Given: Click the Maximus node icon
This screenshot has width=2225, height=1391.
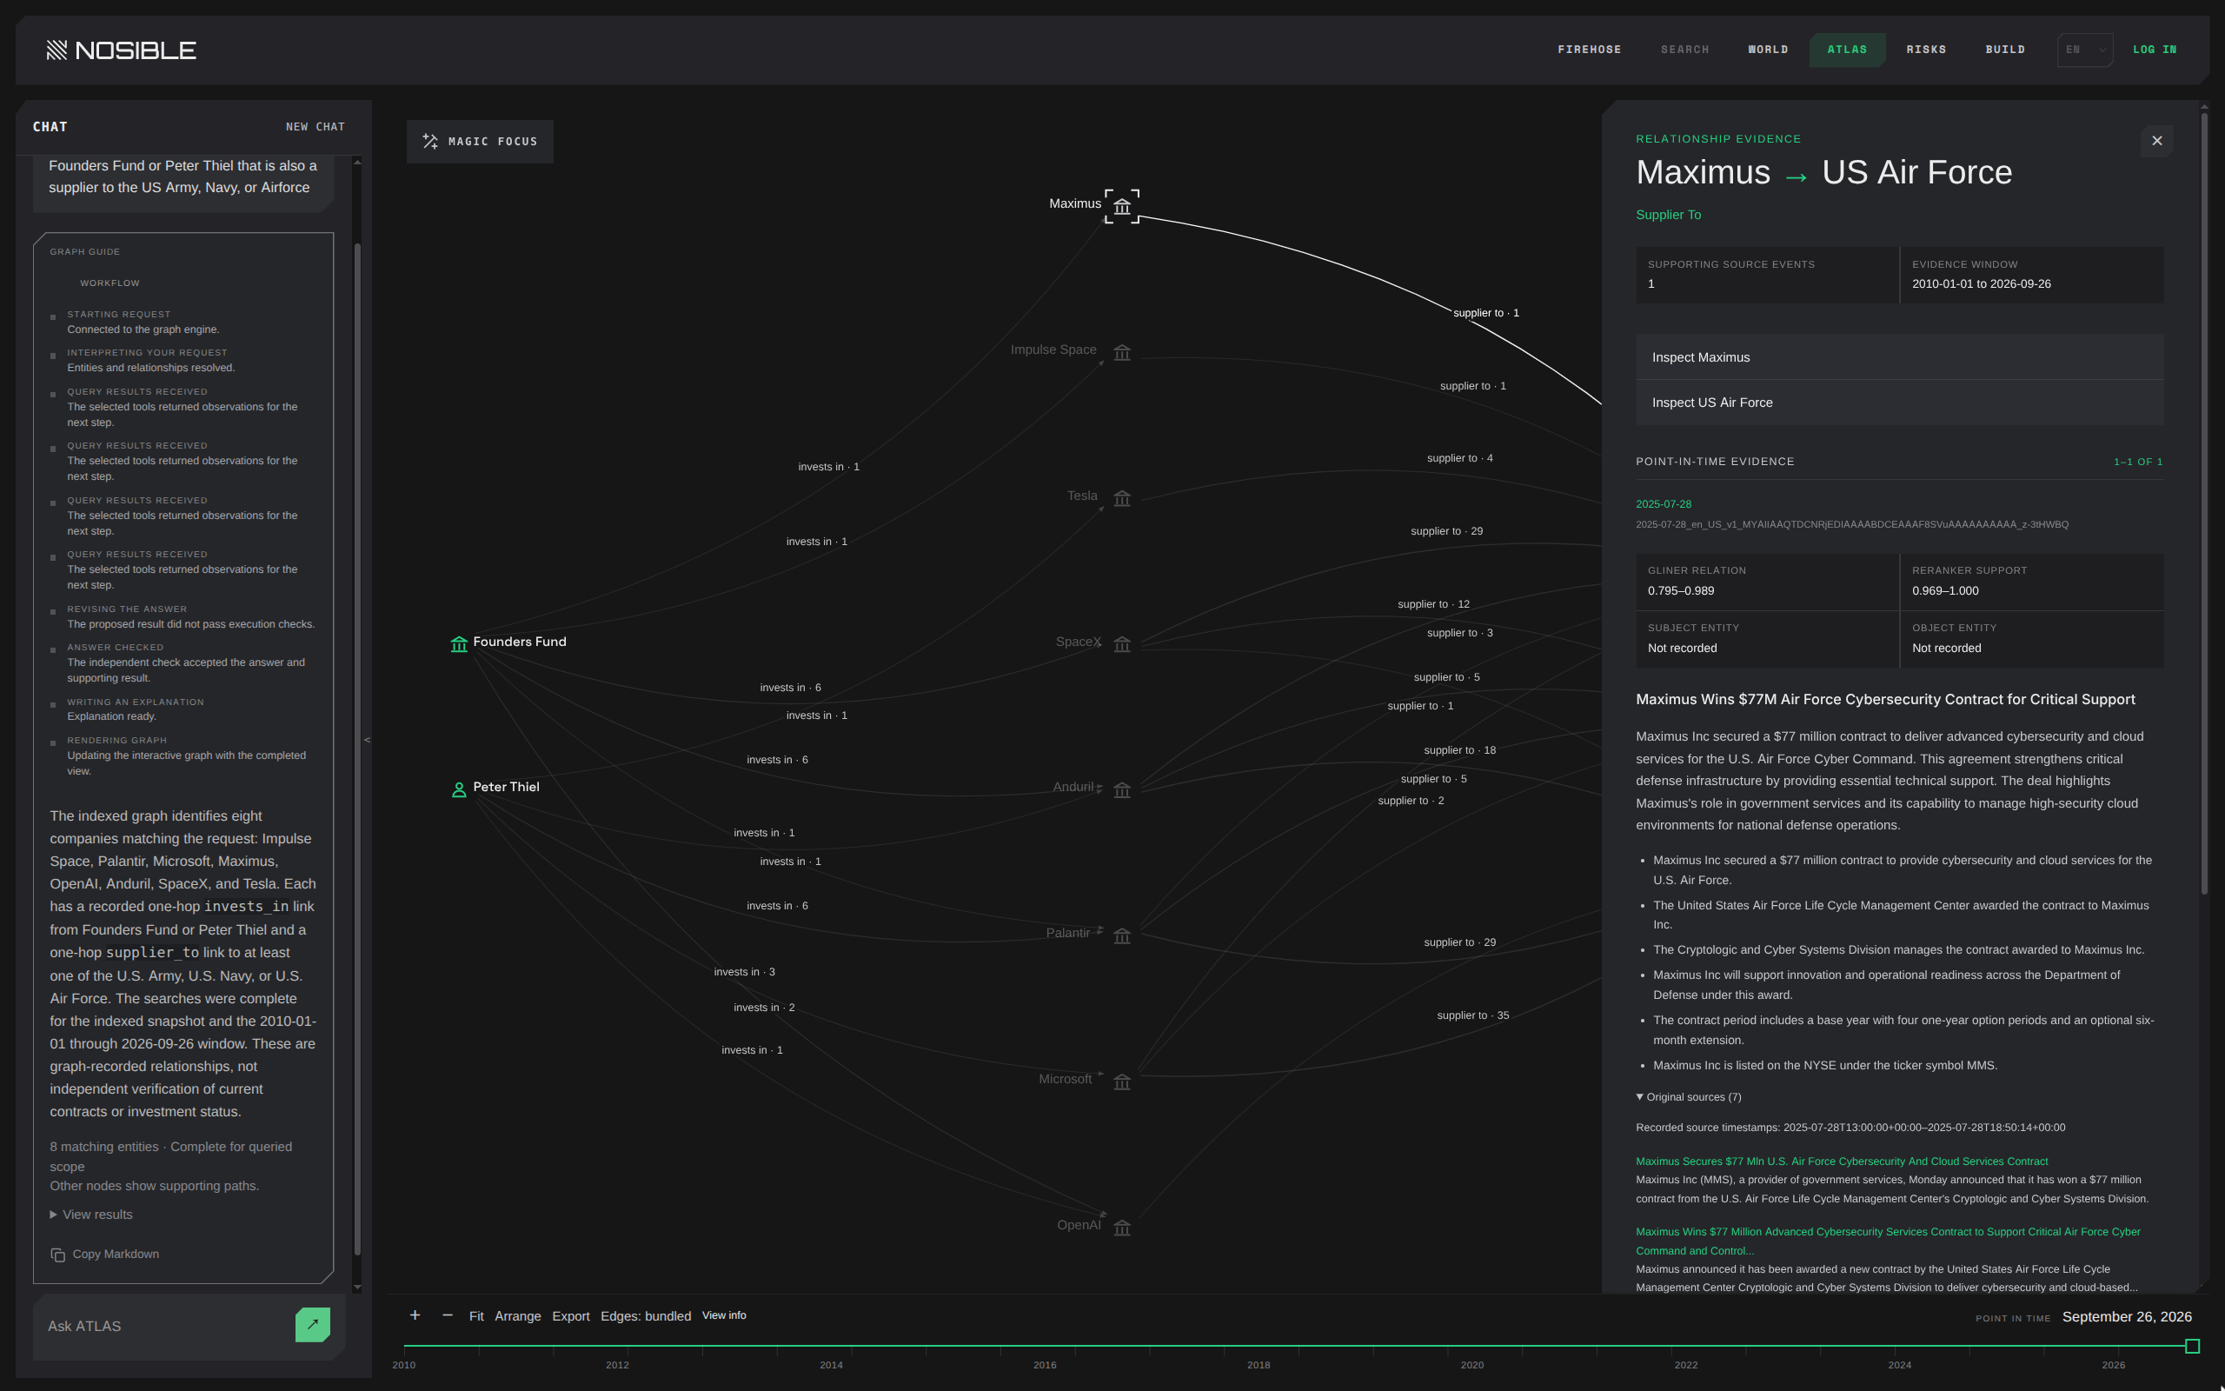Looking at the screenshot, I should coord(1122,206).
